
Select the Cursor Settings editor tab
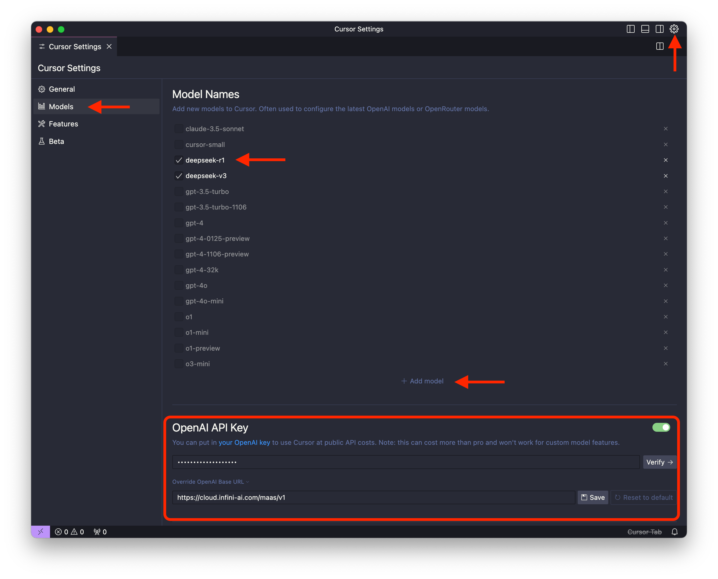click(x=74, y=47)
